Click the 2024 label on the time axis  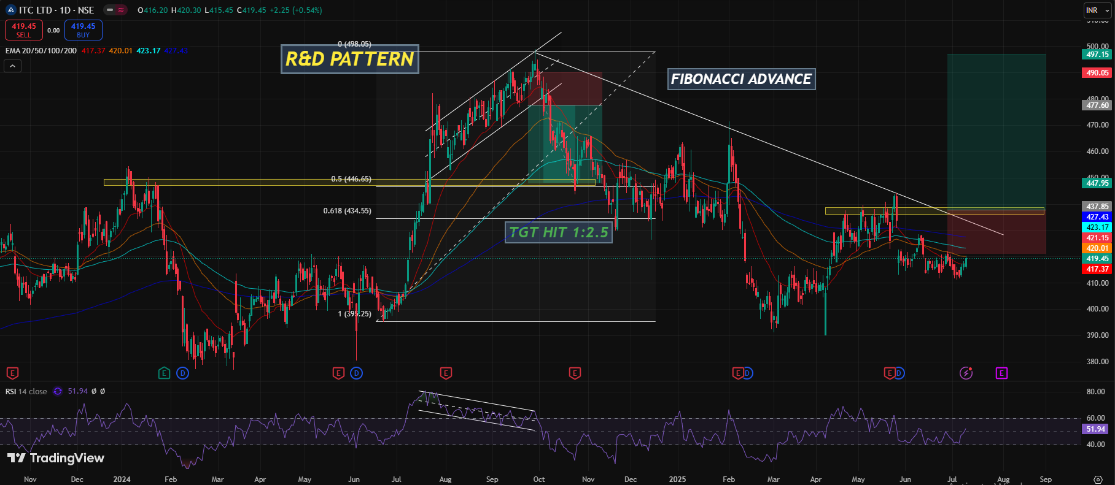pos(122,479)
